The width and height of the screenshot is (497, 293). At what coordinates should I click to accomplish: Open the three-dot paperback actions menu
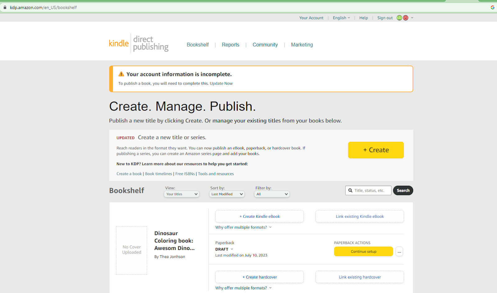click(399, 251)
